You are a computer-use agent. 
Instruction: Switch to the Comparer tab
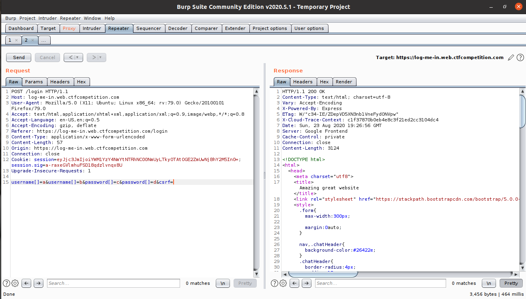coord(206,28)
